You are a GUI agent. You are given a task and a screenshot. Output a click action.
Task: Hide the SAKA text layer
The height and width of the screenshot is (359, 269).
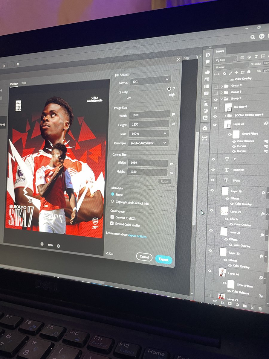213,180
